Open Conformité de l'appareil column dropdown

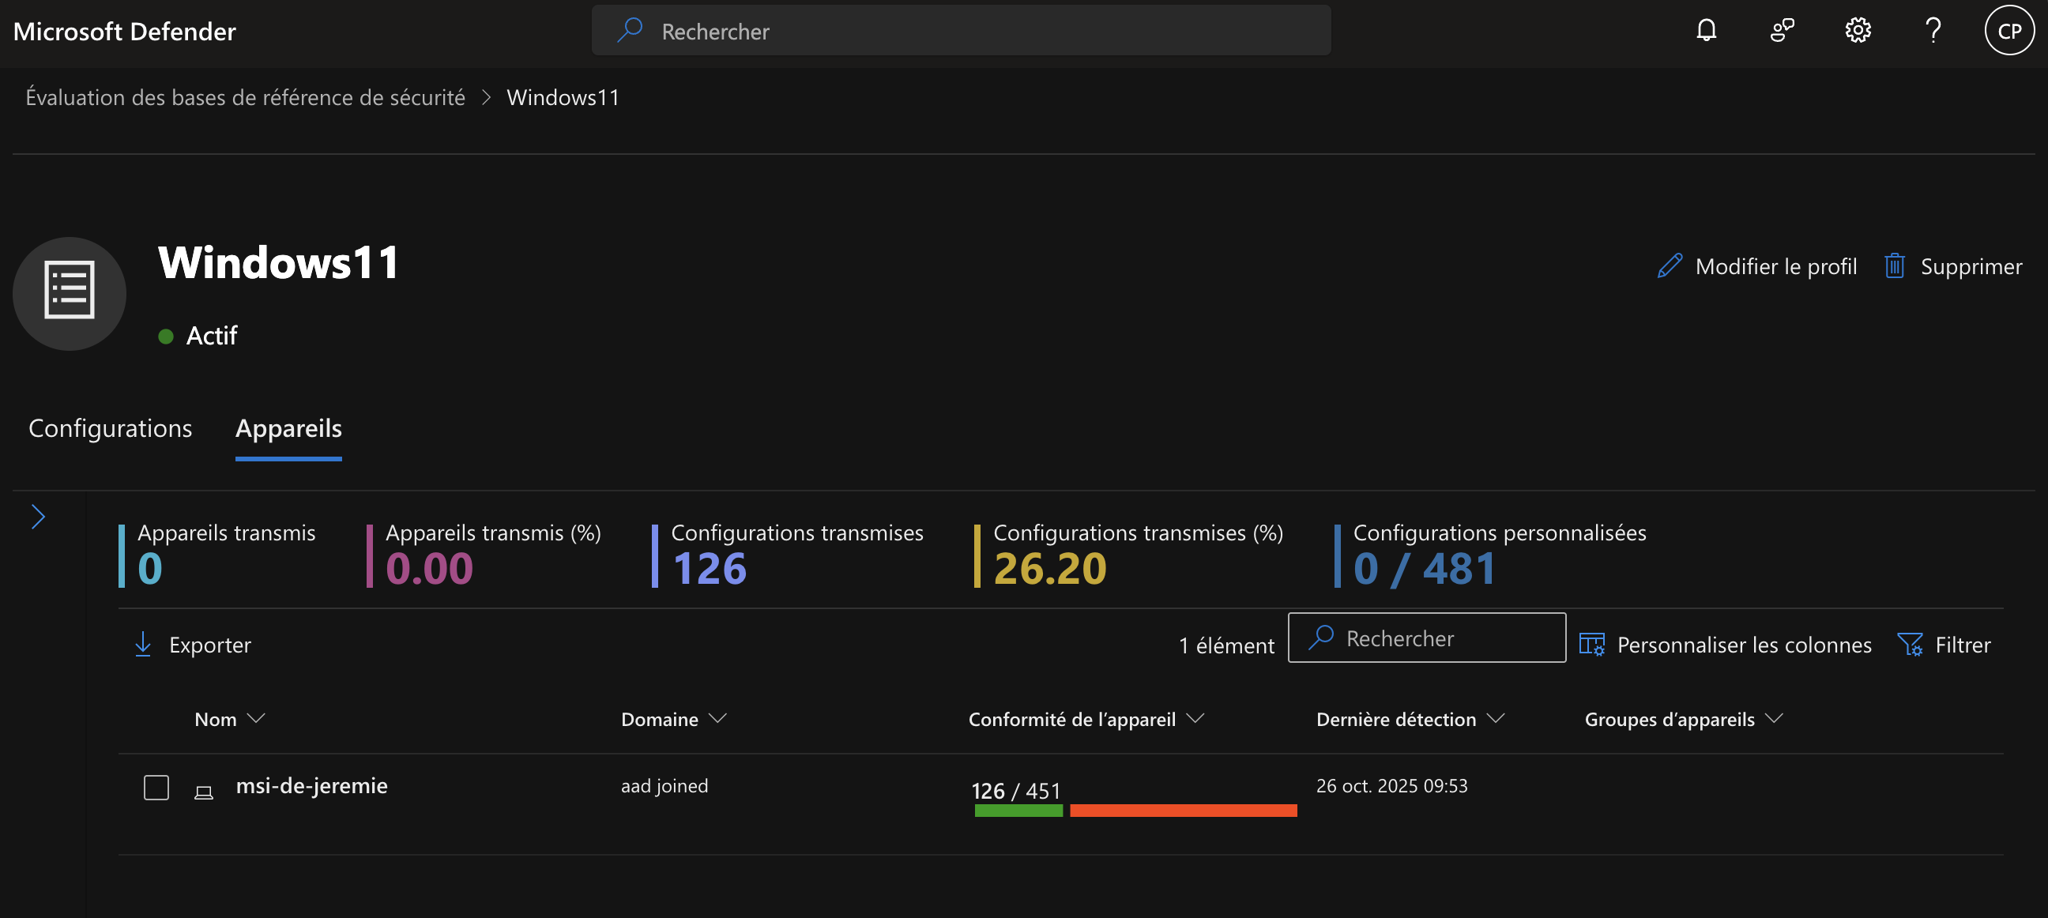(1195, 718)
